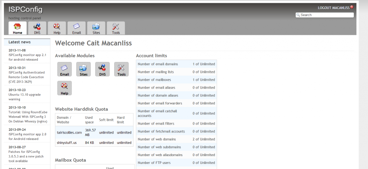Click the Hard limit column header
Image resolution: width=368 pixels, height=169 pixels.
(121, 120)
